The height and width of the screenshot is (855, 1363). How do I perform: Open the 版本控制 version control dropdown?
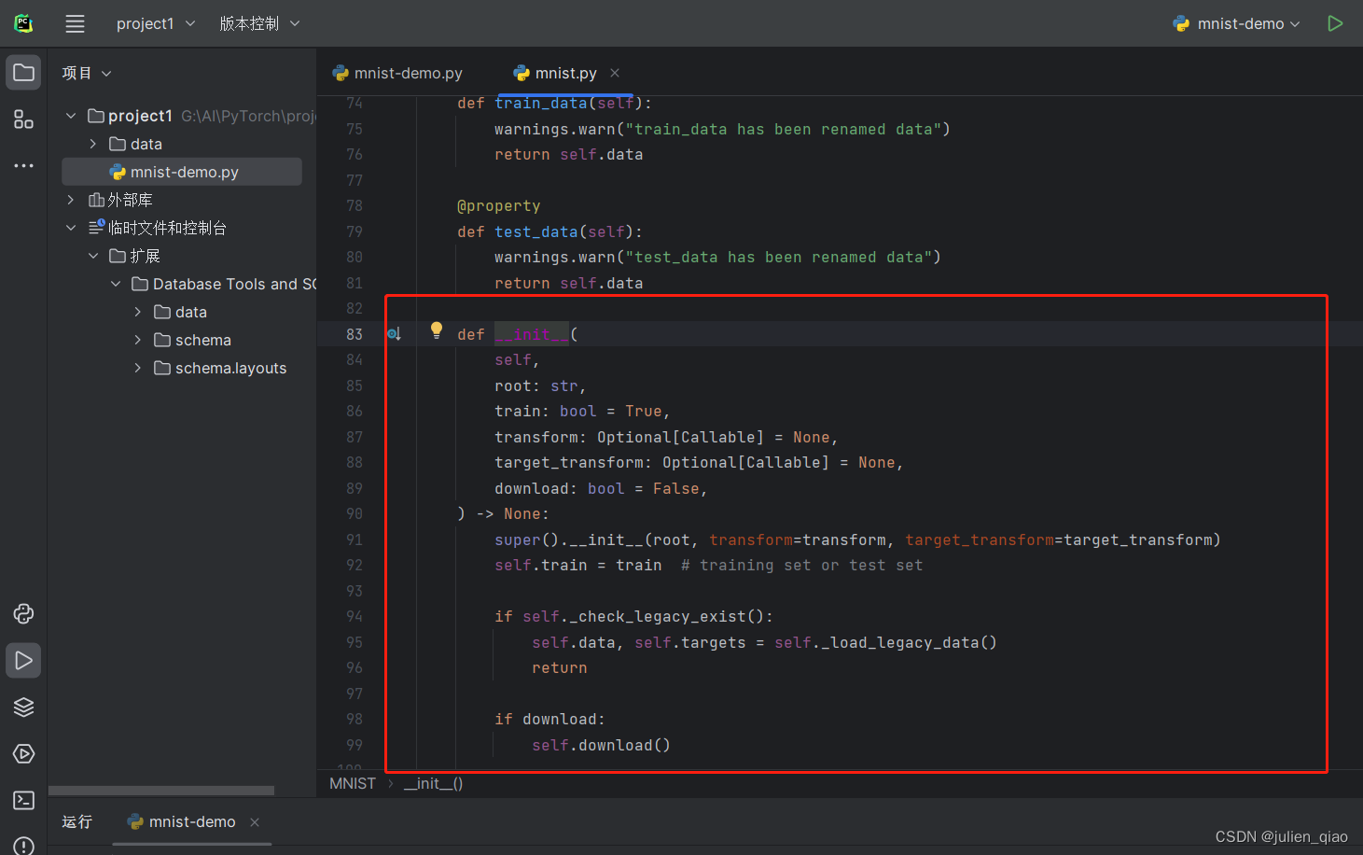tap(260, 23)
